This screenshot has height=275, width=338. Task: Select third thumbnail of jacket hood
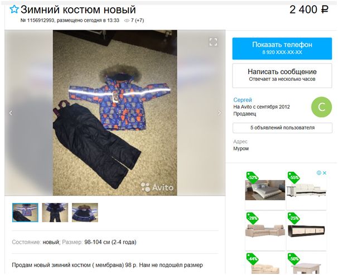click(85, 213)
